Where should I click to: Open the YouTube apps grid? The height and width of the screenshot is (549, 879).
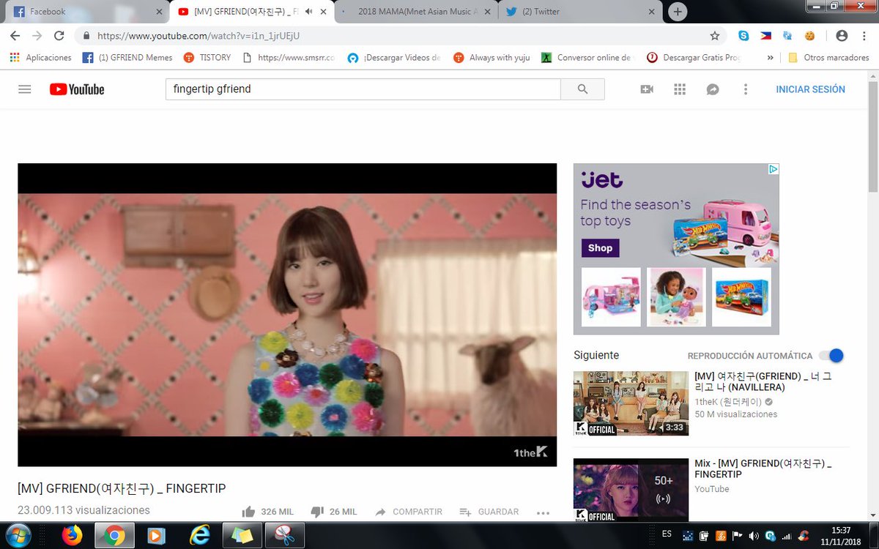[x=680, y=89]
